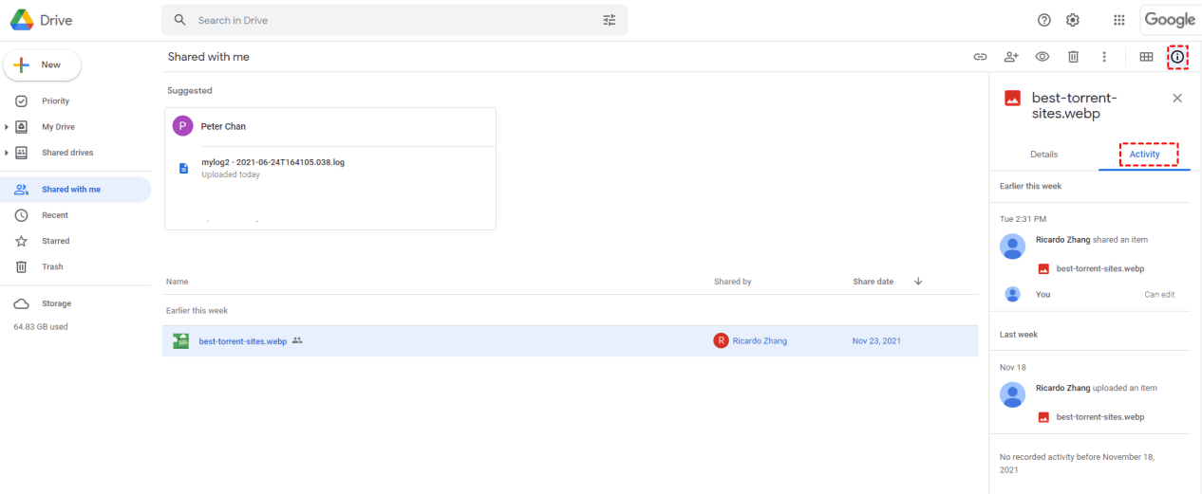Image resolution: width=1202 pixels, height=494 pixels.
Task: Open the Google apps grid
Action: pos(1119,20)
